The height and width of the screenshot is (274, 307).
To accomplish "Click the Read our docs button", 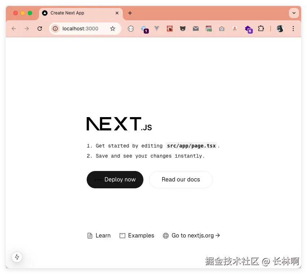I will coord(181,180).
